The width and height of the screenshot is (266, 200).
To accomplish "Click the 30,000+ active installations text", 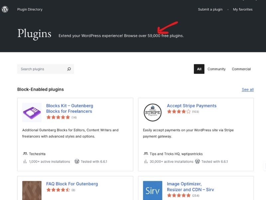I will [x=172, y=162].
